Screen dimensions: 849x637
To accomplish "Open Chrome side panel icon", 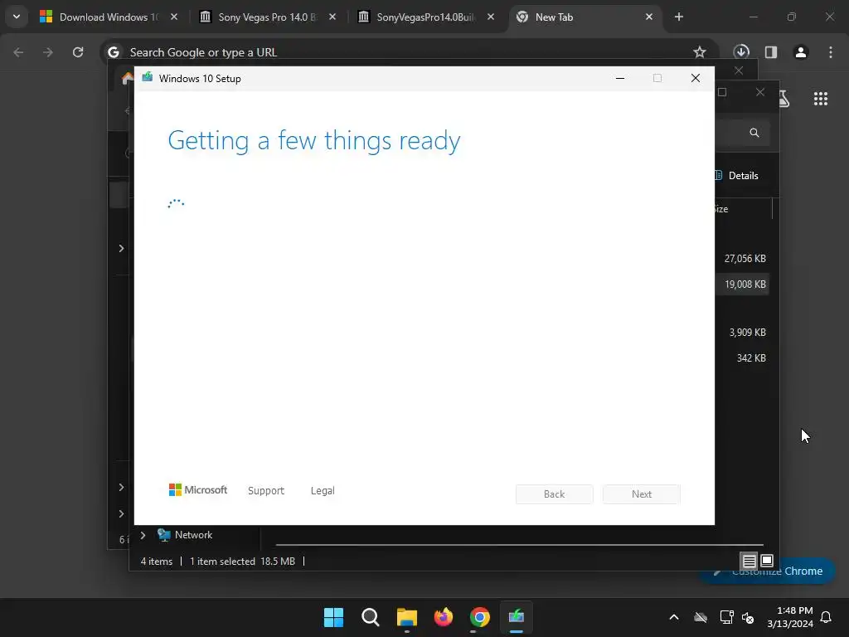I will click(771, 52).
